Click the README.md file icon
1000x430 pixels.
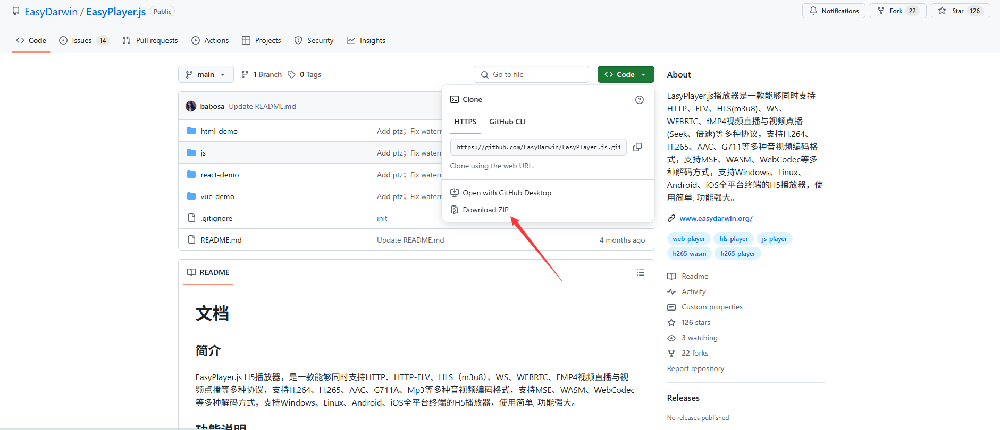click(191, 239)
